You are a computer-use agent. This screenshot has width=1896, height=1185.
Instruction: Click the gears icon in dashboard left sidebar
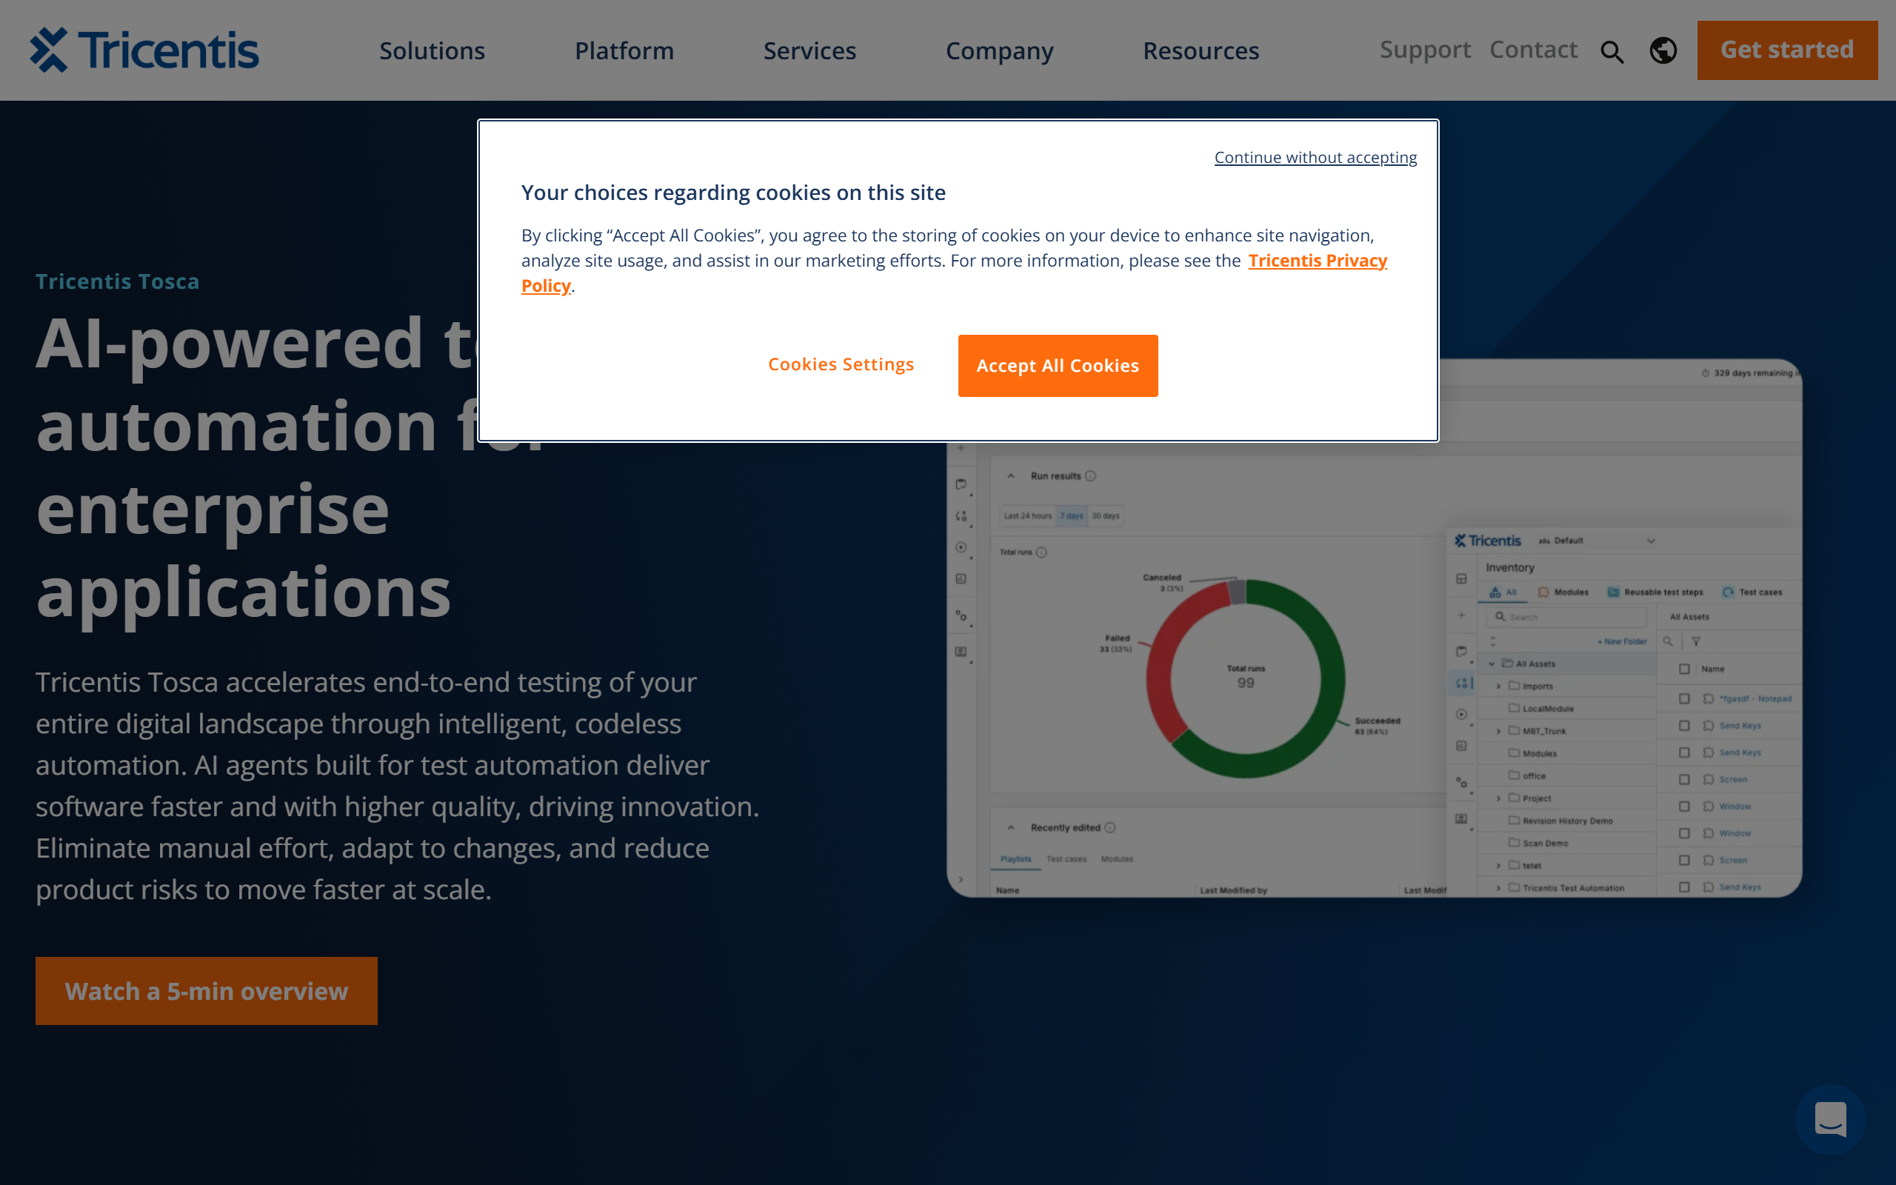coord(961,616)
